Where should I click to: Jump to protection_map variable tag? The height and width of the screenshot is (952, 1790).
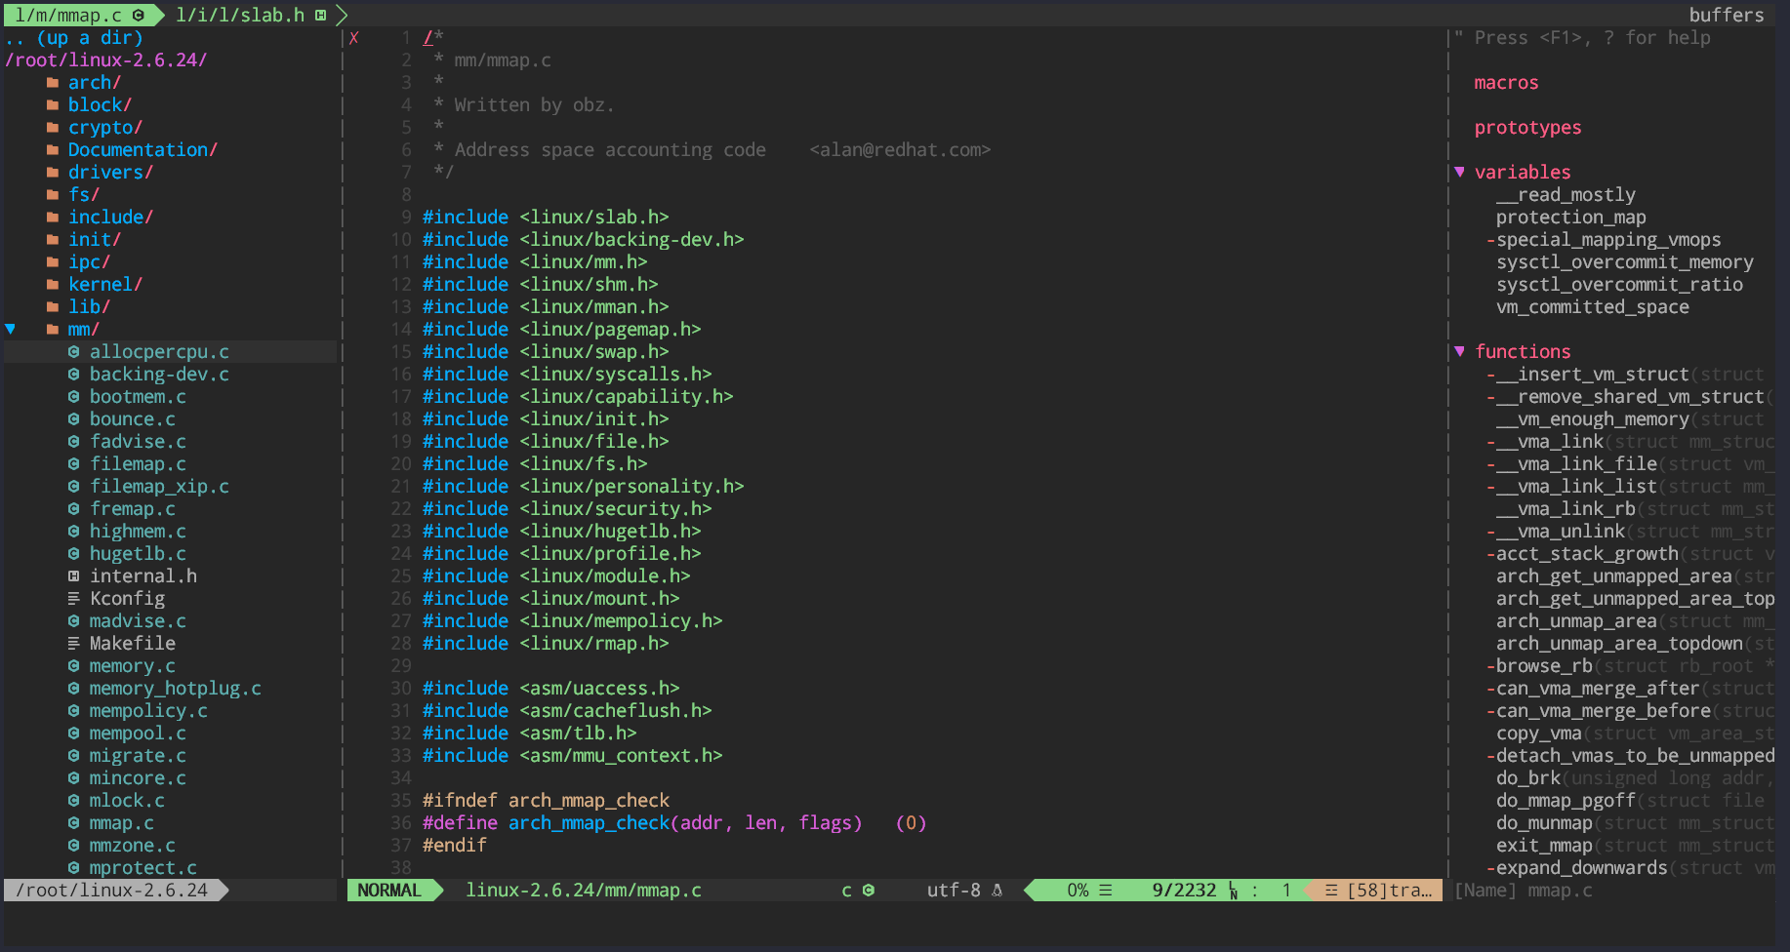click(x=1570, y=218)
